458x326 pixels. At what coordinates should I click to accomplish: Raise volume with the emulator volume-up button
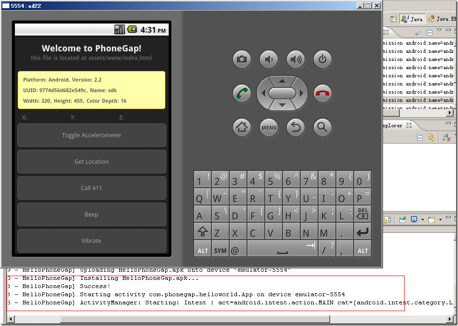coord(296,60)
